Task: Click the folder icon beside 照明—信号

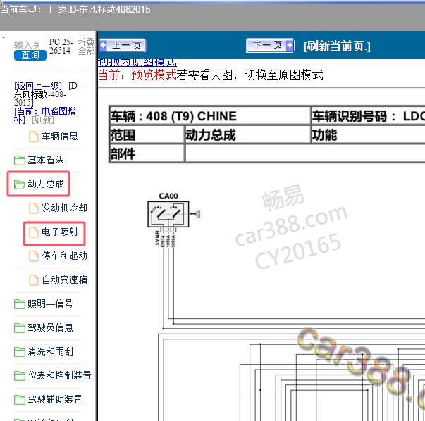Action: pos(20,303)
